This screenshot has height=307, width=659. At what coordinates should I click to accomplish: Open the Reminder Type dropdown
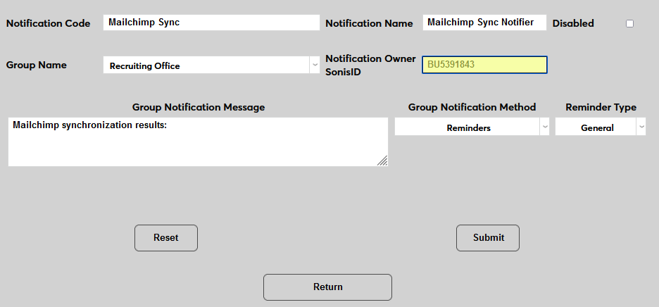tap(600, 127)
